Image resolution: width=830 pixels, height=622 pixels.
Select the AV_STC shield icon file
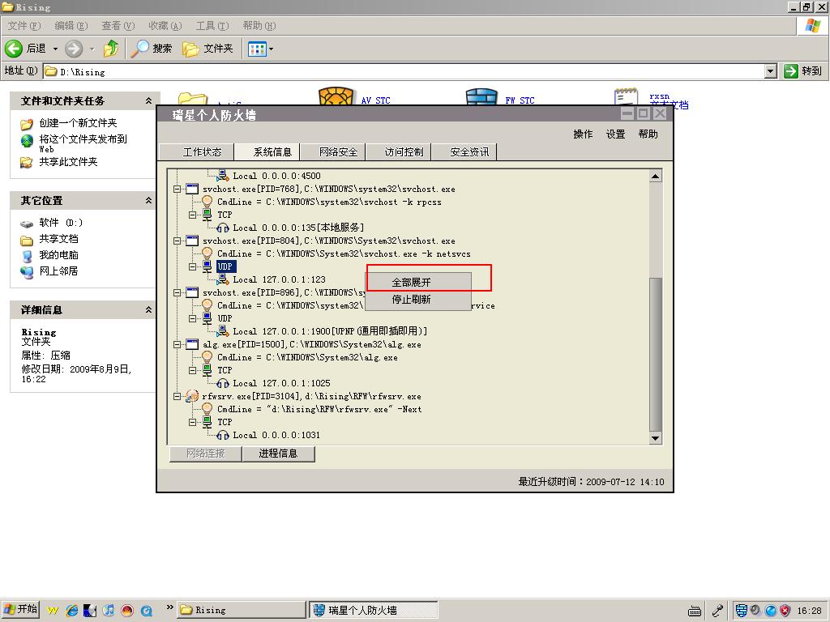pyautogui.click(x=336, y=97)
